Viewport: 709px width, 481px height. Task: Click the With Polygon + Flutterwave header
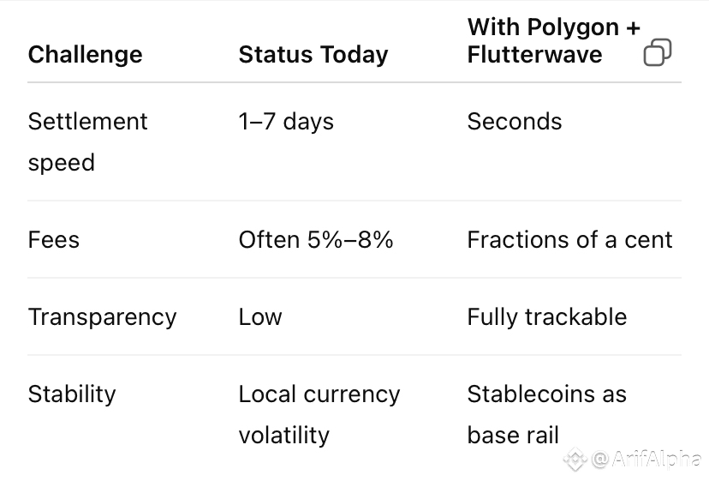553,41
